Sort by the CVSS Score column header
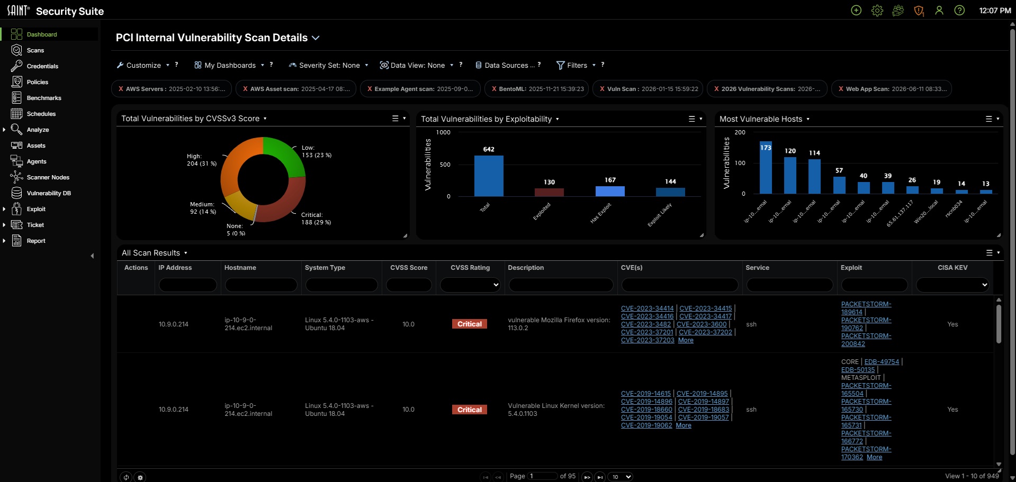This screenshot has width=1016, height=482. click(409, 268)
